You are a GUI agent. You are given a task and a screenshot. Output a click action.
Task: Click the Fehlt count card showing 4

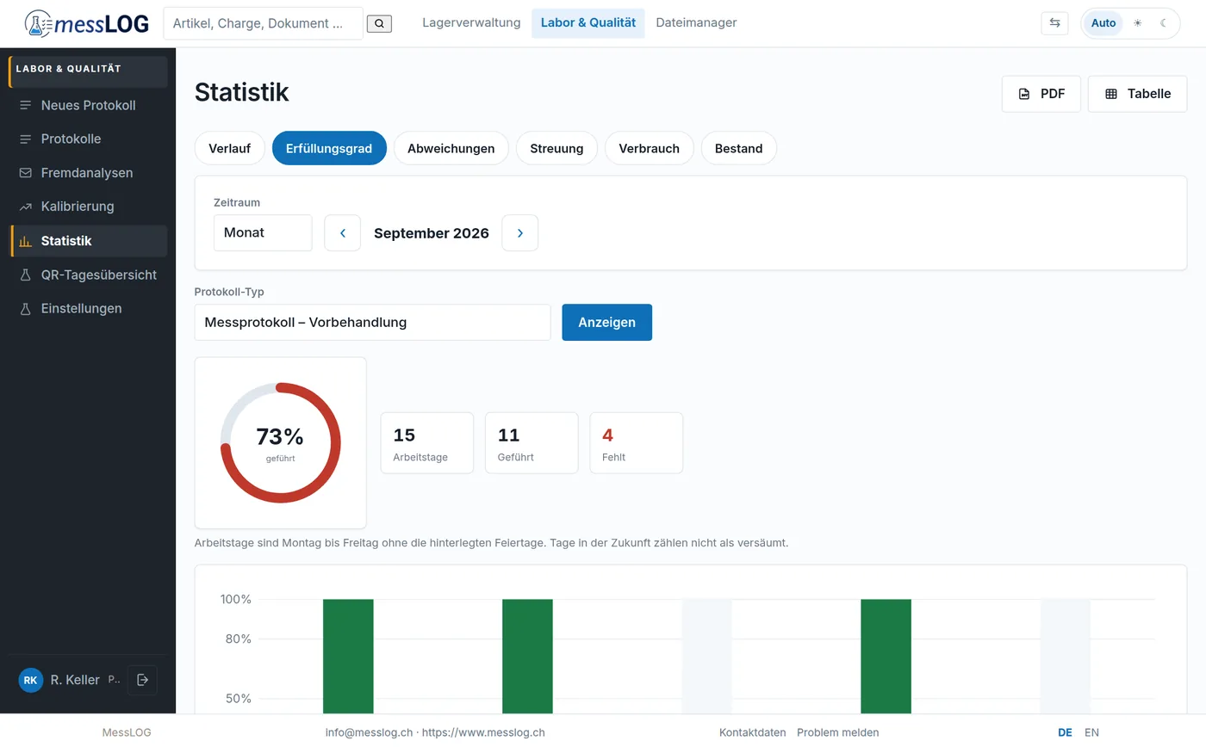pos(637,443)
